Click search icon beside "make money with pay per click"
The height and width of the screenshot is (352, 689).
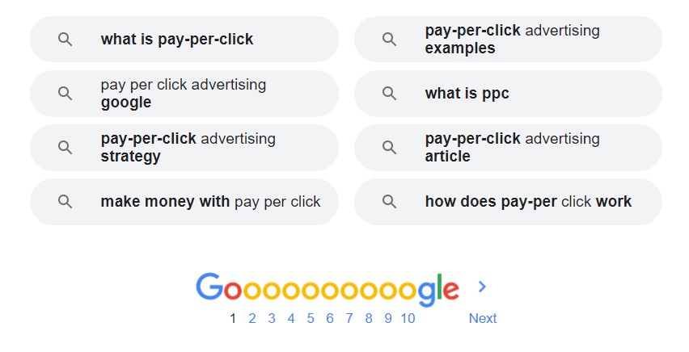[x=66, y=202]
